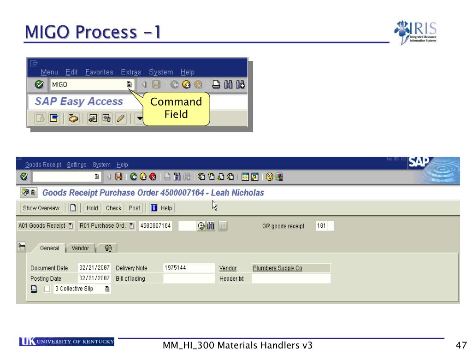Image resolution: width=472 pixels, height=354 pixels.
Task: Click the yellow Exit icon in Goods Receipt toolbar
Action: click(143, 177)
